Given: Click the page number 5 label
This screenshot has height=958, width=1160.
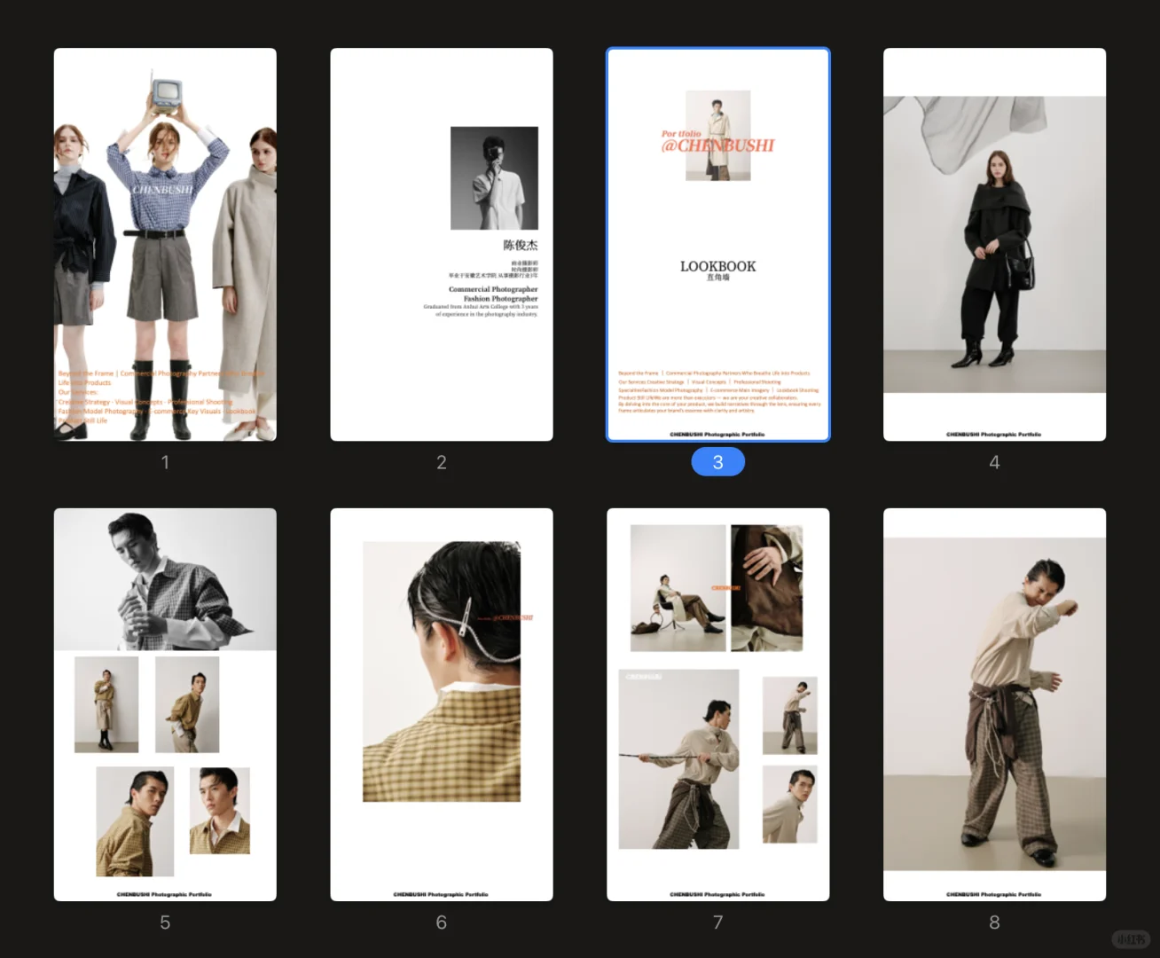Looking at the screenshot, I should [x=165, y=923].
